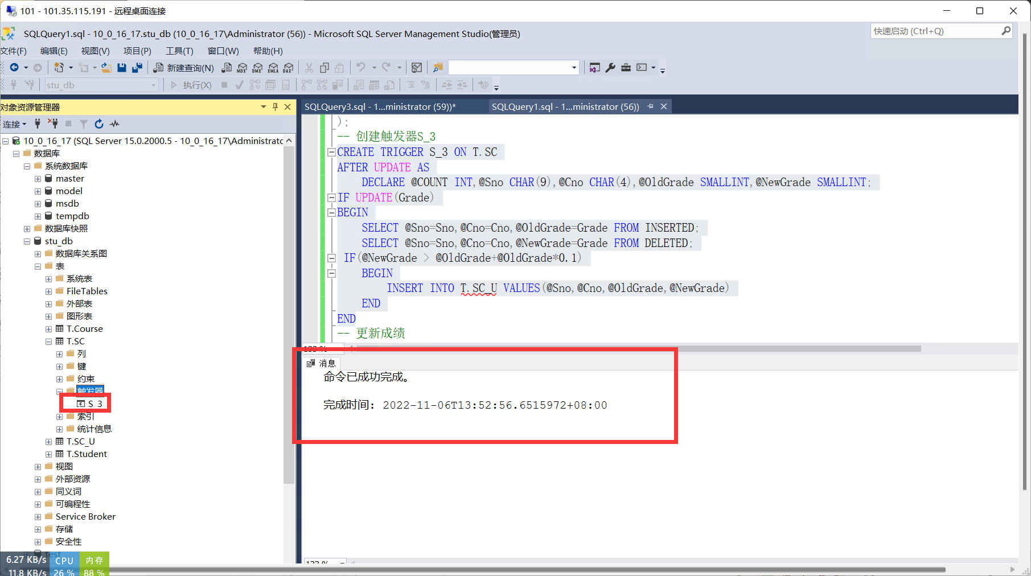
Task: Expand the Service Broker node
Action: pyautogui.click(x=38, y=517)
